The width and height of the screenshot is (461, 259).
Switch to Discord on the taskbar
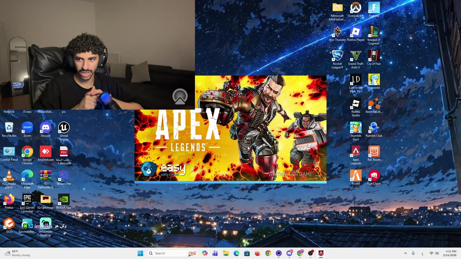289,253
